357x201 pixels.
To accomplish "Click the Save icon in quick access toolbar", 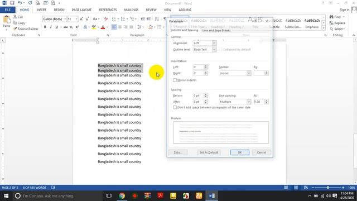I will tap(12, 3).
